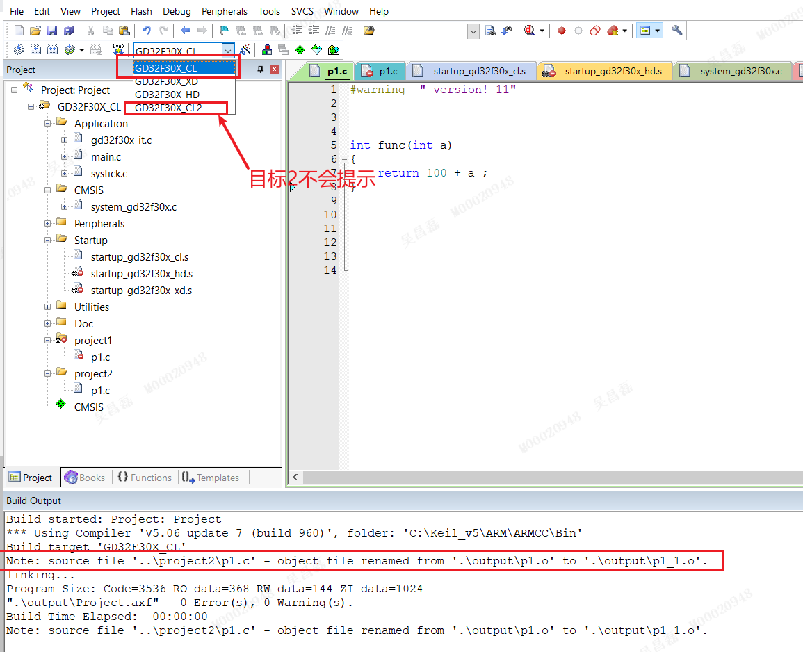This screenshot has height=652, width=803.
Task: Create a new file with the New icon
Action: tap(19, 31)
